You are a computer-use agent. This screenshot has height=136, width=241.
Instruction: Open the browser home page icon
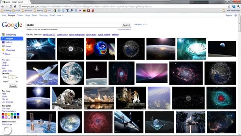(x=15, y=6)
